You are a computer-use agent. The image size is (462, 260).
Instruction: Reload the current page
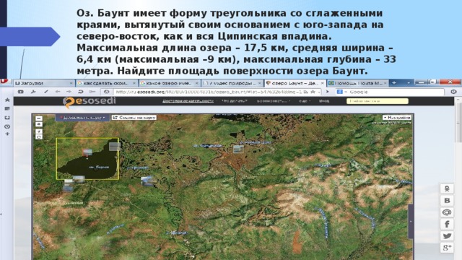[80, 92]
